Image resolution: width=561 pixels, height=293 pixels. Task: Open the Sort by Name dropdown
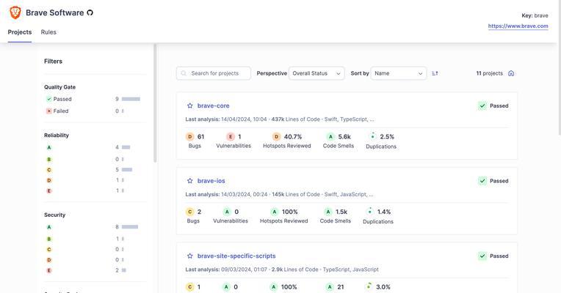(399, 73)
